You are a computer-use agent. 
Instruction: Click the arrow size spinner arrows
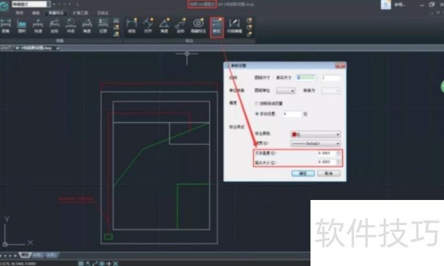pyautogui.click(x=338, y=162)
